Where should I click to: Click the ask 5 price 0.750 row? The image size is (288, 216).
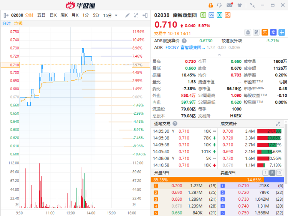[x=251, y=213]
